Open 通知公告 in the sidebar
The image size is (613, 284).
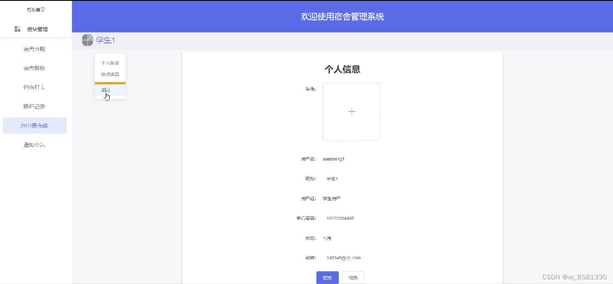tap(34, 145)
